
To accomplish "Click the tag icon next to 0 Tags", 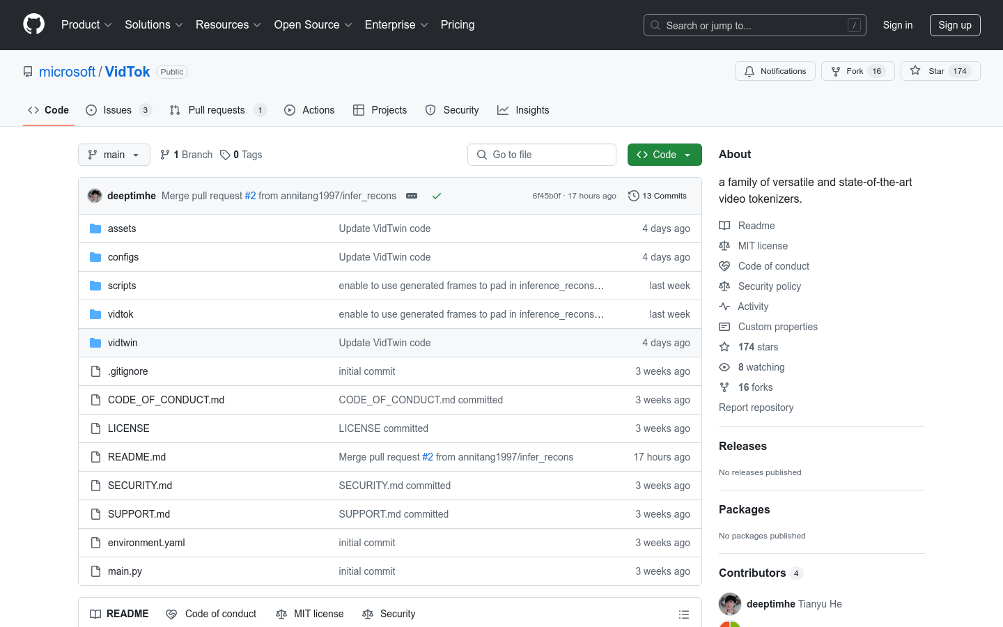I will (225, 155).
